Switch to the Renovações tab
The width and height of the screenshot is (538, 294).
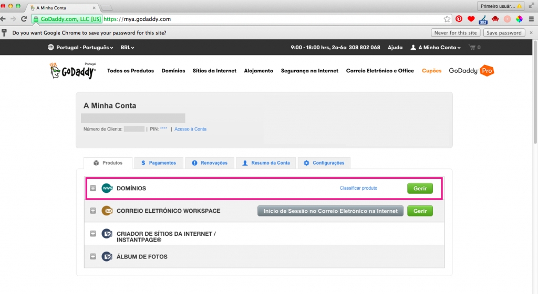[x=210, y=163]
